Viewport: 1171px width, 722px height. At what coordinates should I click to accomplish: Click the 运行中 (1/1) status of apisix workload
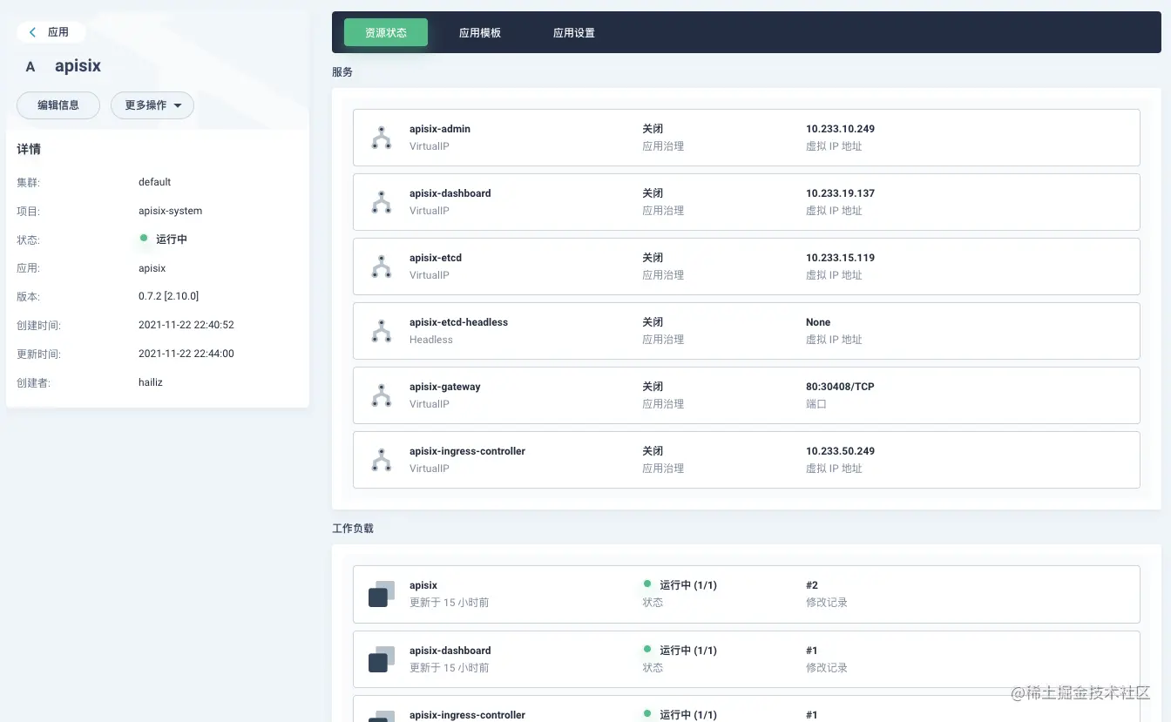(x=688, y=585)
